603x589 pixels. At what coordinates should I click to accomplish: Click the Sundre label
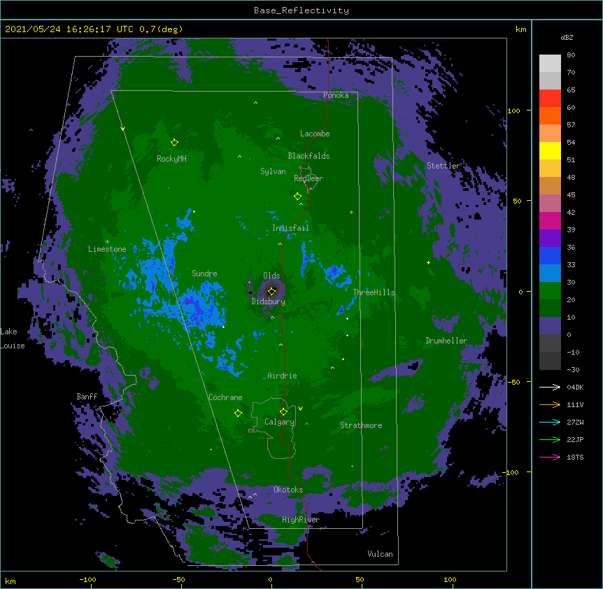tap(204, 274)
